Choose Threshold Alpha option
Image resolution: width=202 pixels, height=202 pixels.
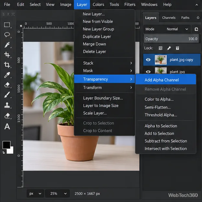click(166, 115)
